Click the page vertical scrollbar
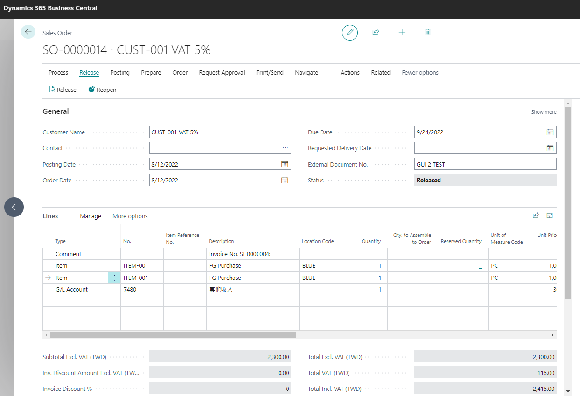 [568, 202]
